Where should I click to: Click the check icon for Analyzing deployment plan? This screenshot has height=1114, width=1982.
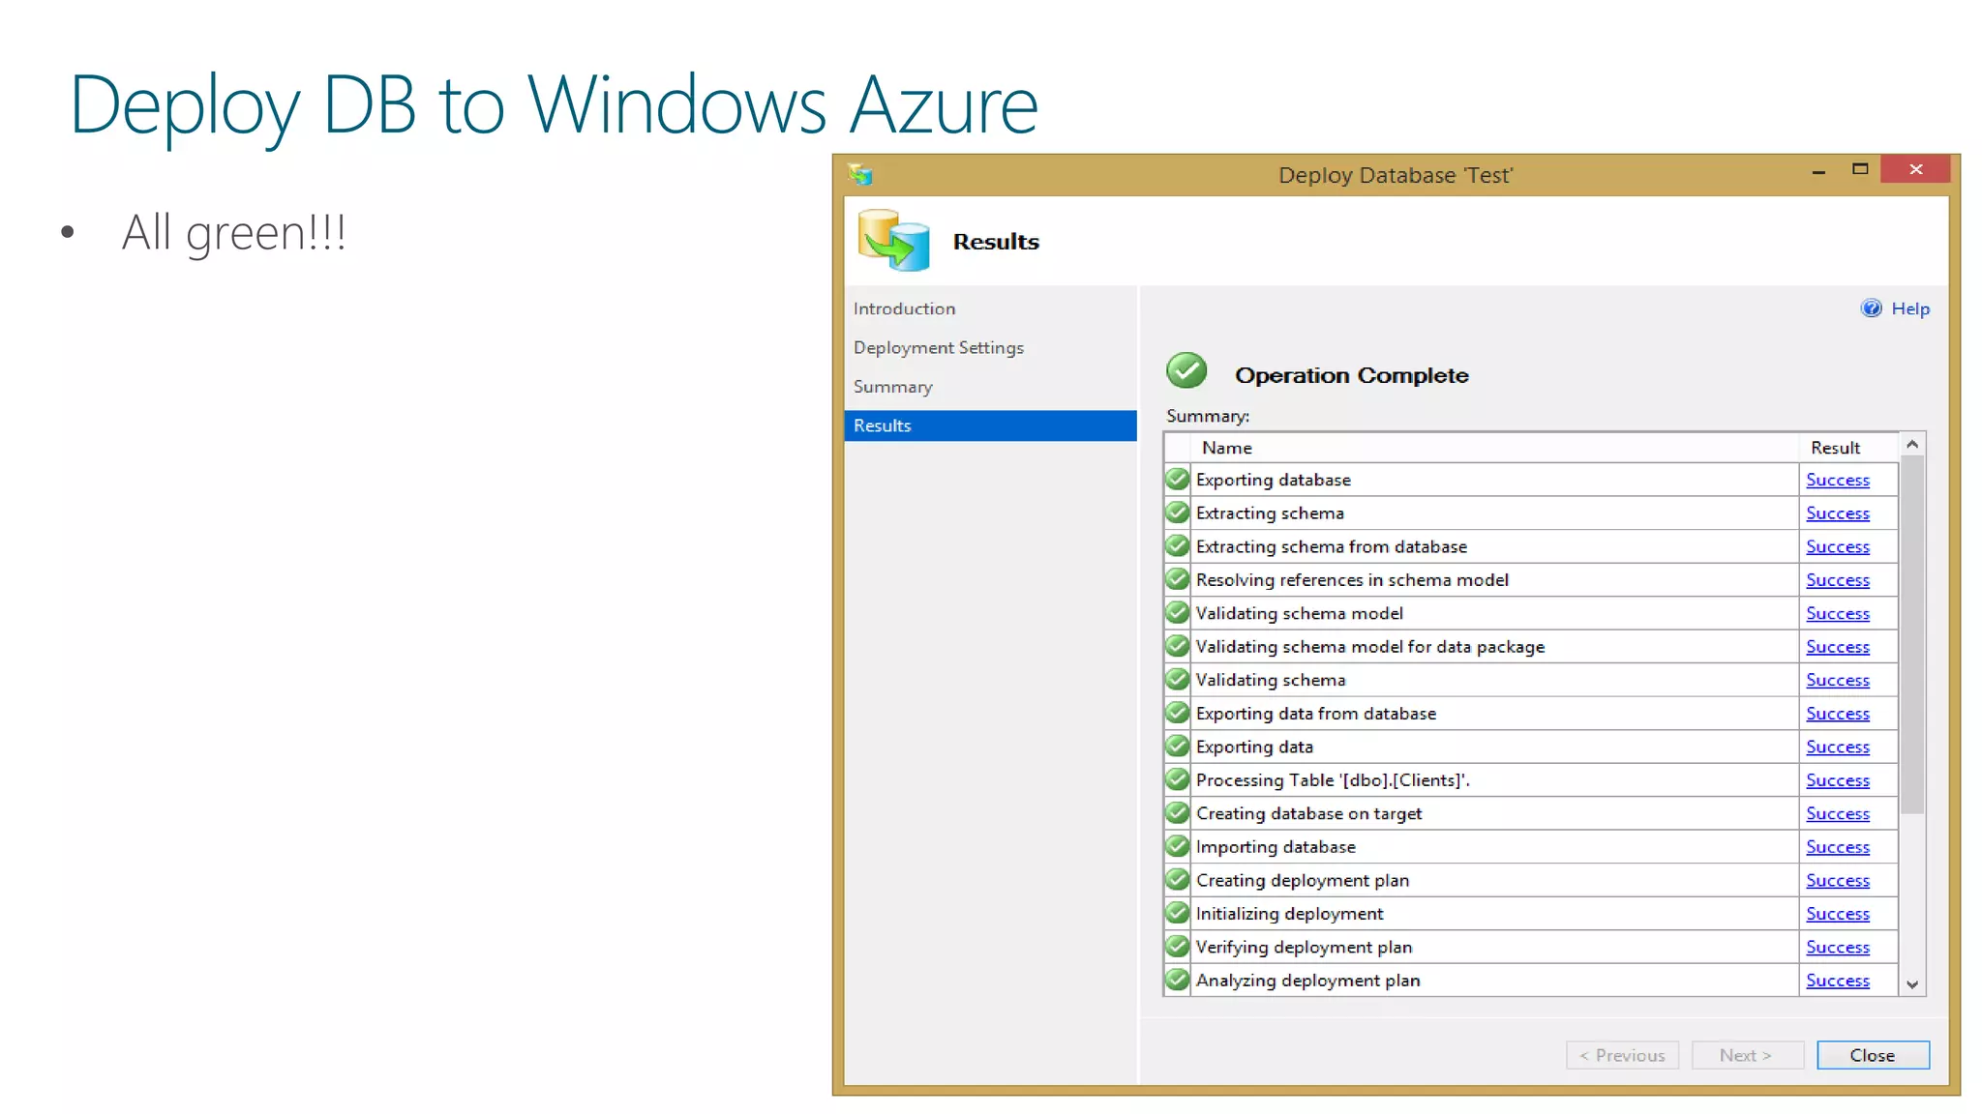[x=1177, y=980]
